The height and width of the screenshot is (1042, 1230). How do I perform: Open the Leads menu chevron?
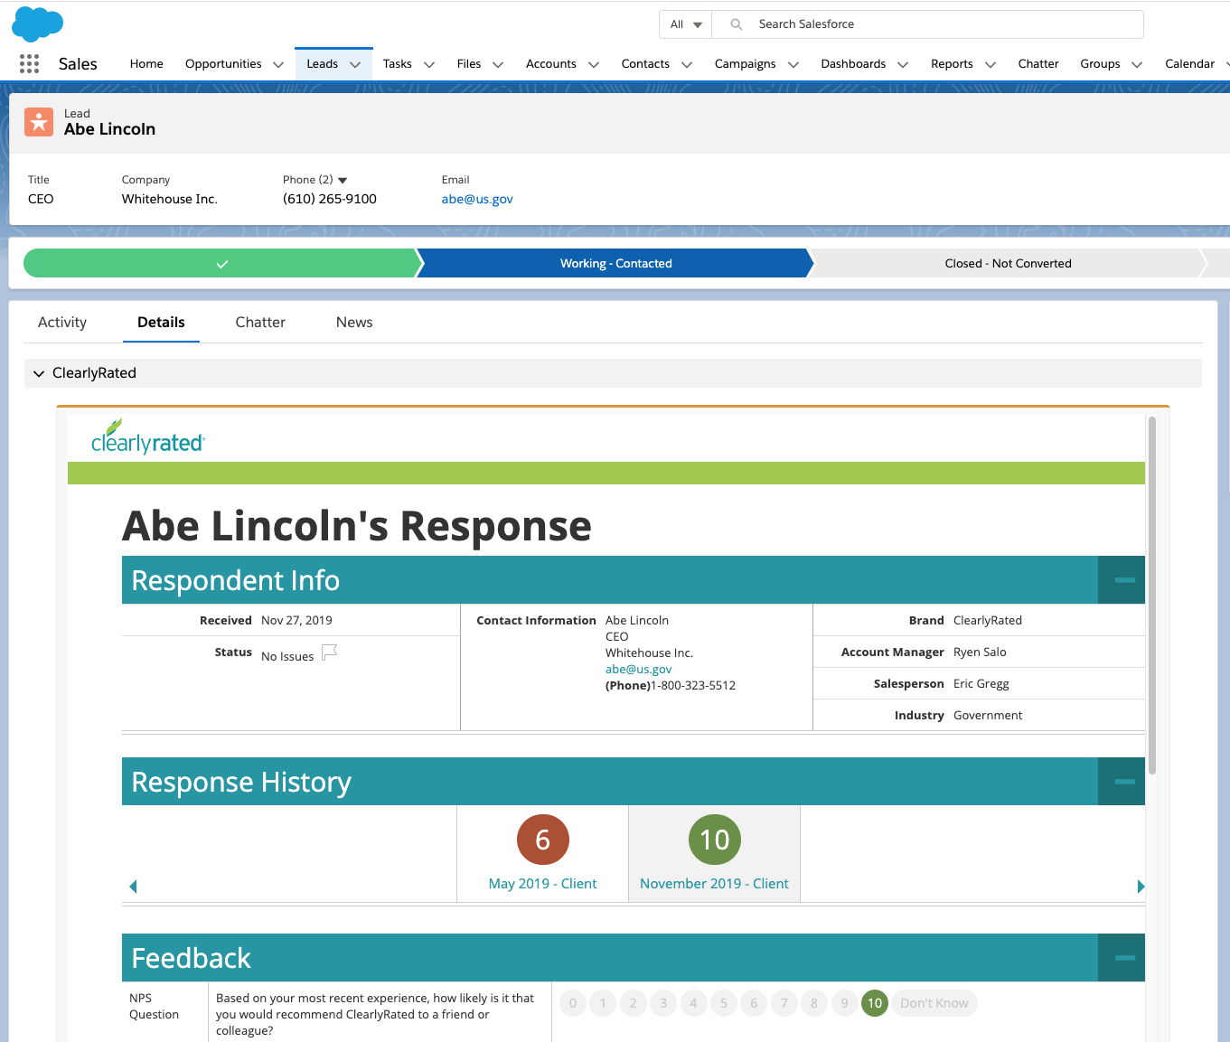click(x=355, y=64)
